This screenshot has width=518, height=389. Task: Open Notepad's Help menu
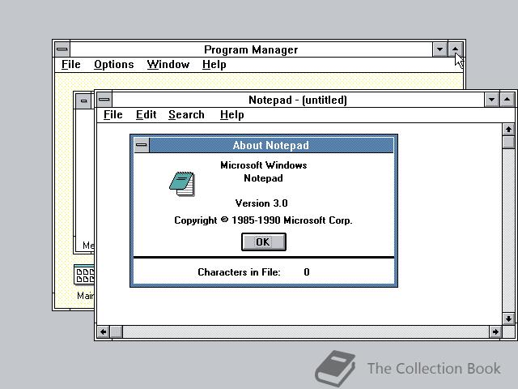tap(232, 115)
